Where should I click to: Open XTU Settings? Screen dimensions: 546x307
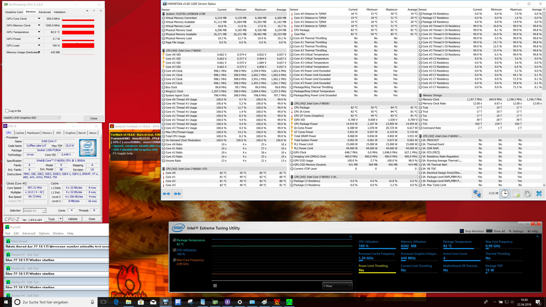tap(516, 231)
